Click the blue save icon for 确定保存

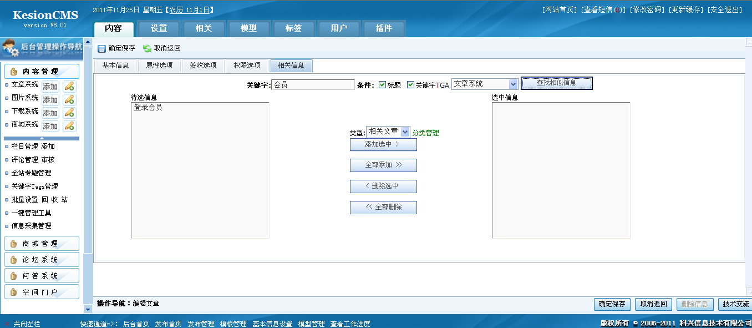pos(101,49)
